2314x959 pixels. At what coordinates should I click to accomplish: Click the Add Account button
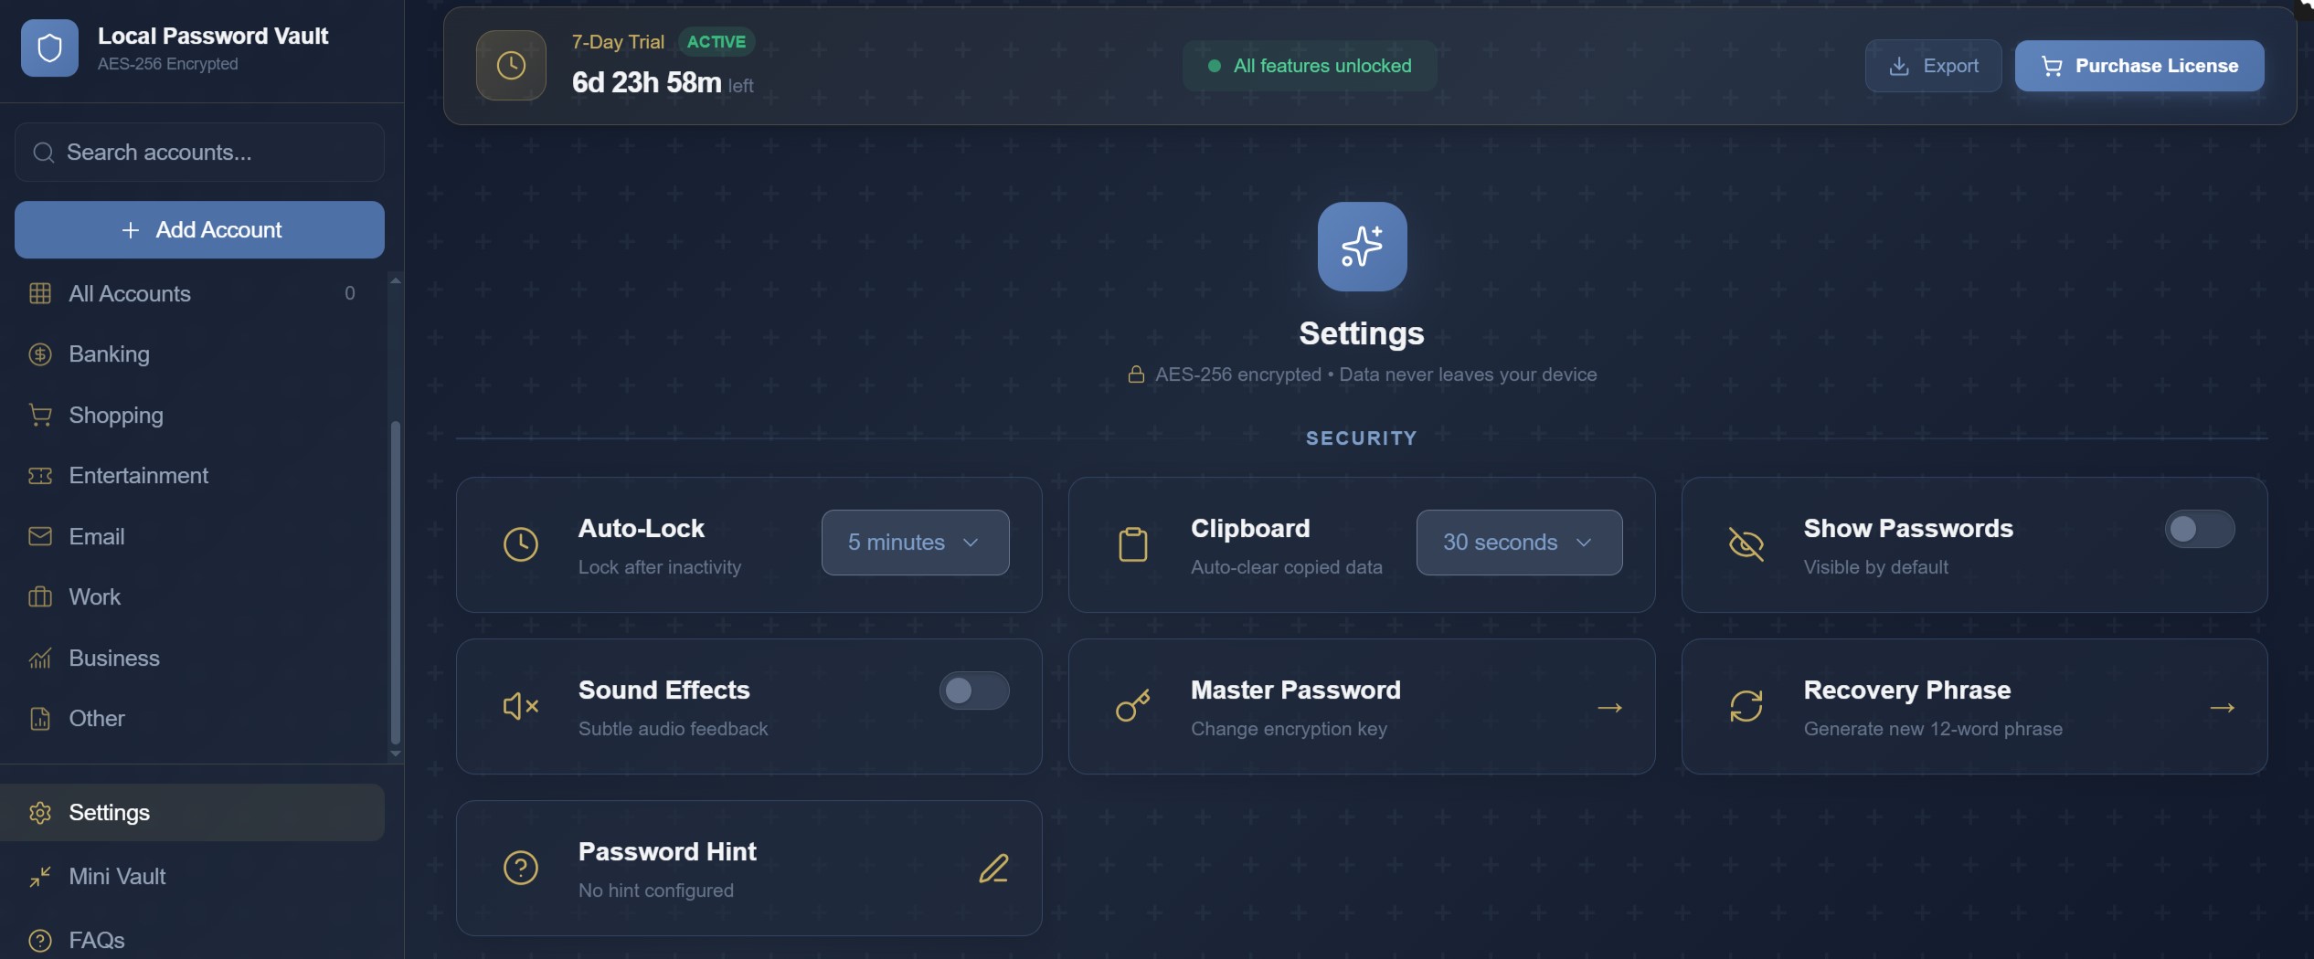199,229
